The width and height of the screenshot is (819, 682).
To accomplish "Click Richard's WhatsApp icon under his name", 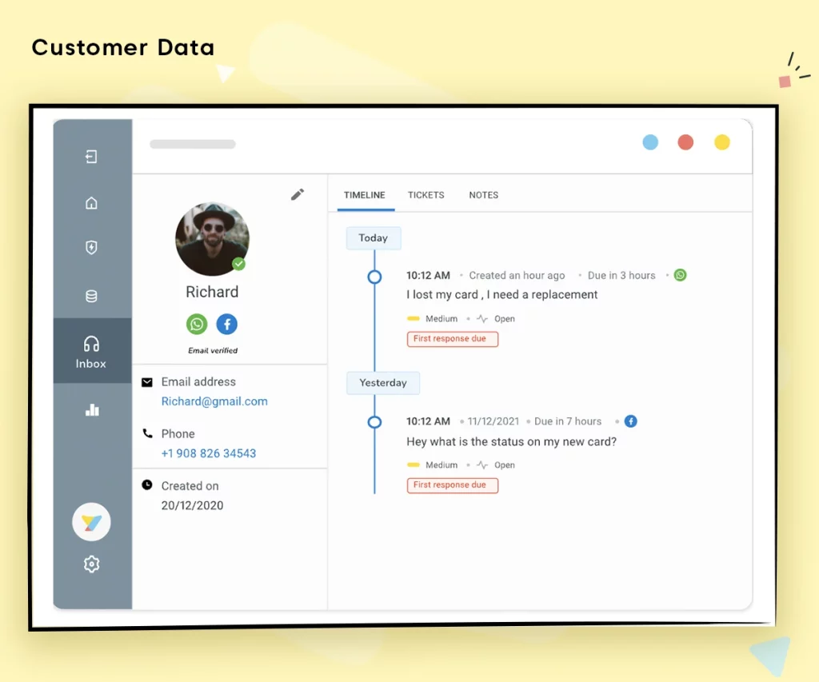I will click(x=197, y=325).
